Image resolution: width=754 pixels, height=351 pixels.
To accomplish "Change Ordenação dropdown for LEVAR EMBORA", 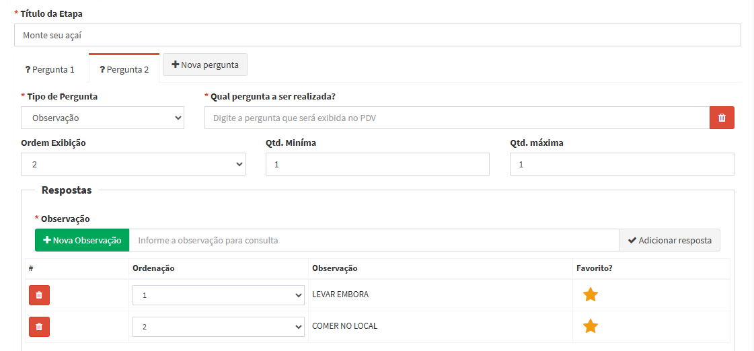I will pyautogui.click(x=219, y=295).
